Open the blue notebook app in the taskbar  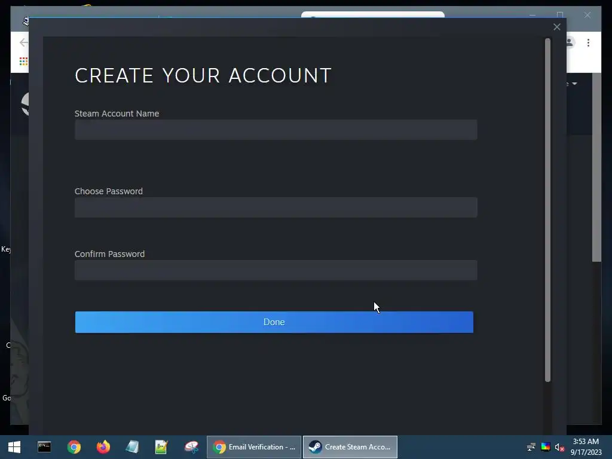[x=132, y=447]
